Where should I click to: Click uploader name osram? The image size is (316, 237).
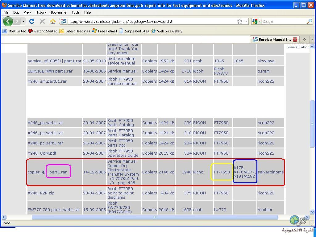tap(264, 71)
